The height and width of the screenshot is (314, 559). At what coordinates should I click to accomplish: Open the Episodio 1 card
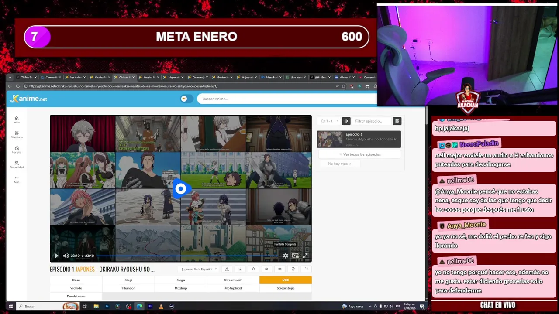[x=359, y=139]
